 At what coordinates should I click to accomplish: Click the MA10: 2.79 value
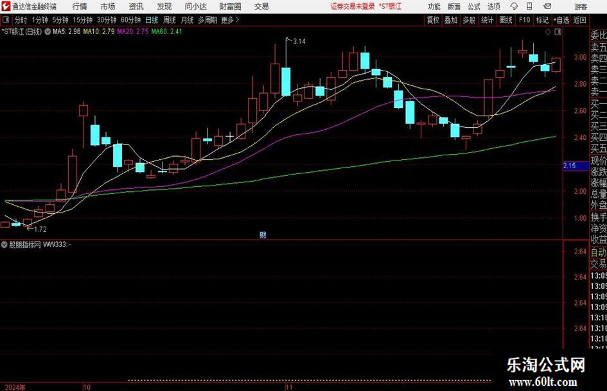coord(99,31)
